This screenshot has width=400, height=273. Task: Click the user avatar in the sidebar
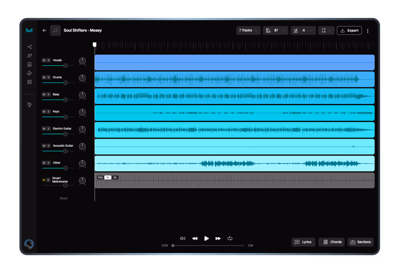tap(29, 244)
